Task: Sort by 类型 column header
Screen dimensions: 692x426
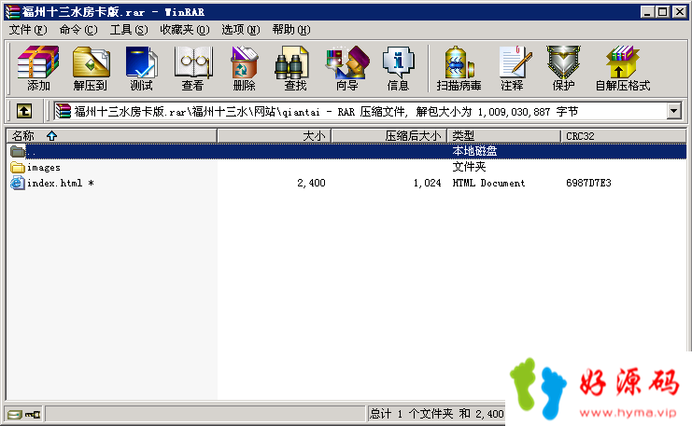Action: (x=503, y=136)
